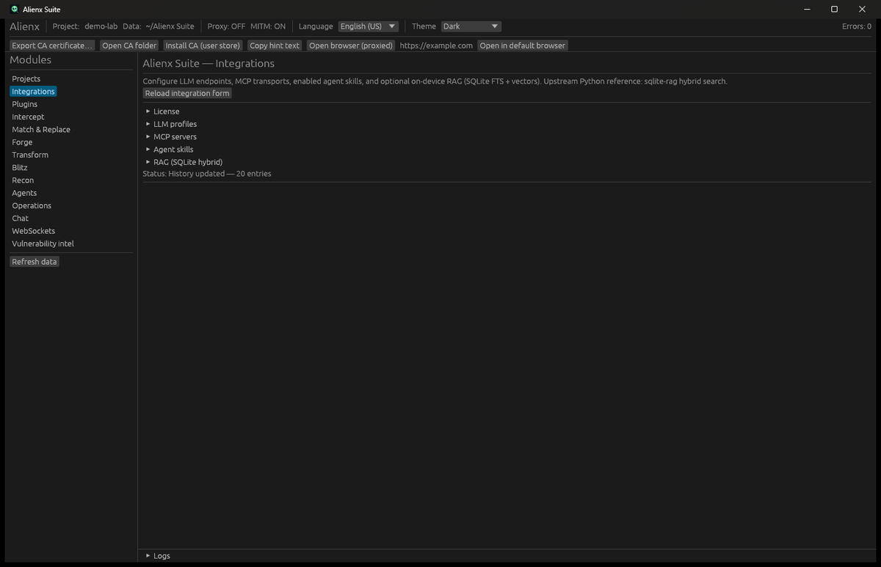
Task: Click the Alienx brand label in top bar
Action: [24, 26]
